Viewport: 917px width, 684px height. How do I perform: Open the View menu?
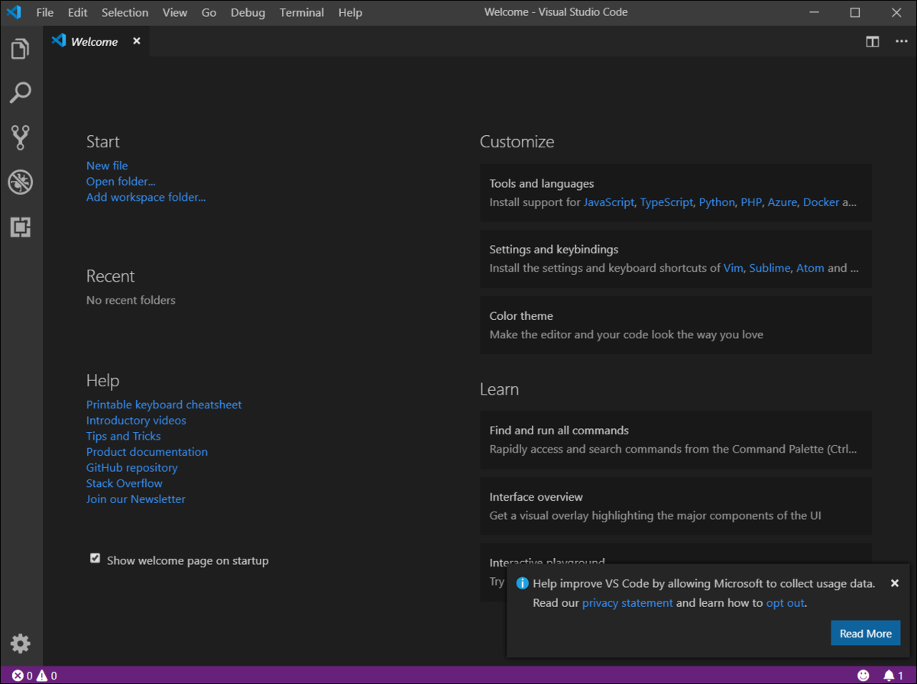pos(175,13)
